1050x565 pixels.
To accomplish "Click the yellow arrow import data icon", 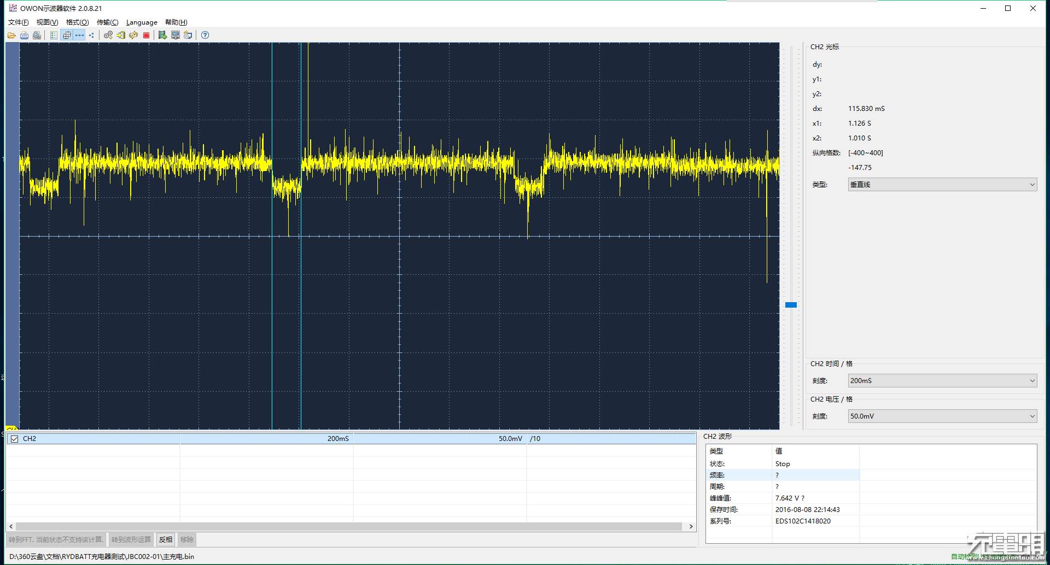I will tap(121, 35).
